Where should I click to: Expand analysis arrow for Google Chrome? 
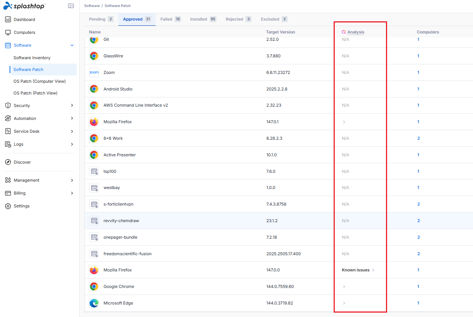344,286
